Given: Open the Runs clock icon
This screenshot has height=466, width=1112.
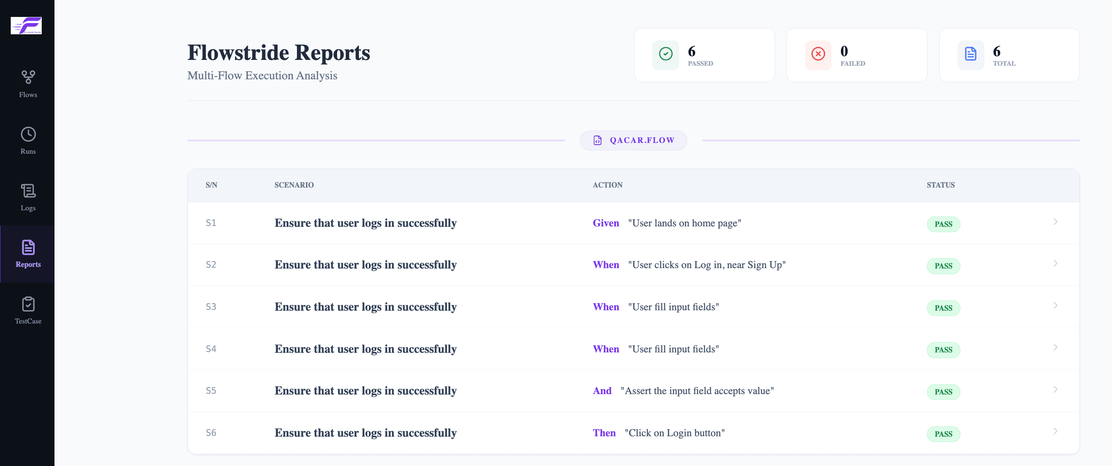Looking at the screenshot, I should click(x=28, y=134).
